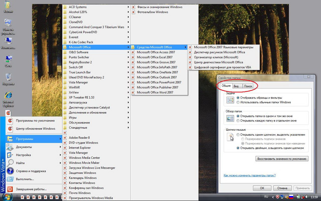Image resolution: width=321 pixels, height=201 pixels.
Task: Click the Почта Windows program icon
Action: (65, 193)
